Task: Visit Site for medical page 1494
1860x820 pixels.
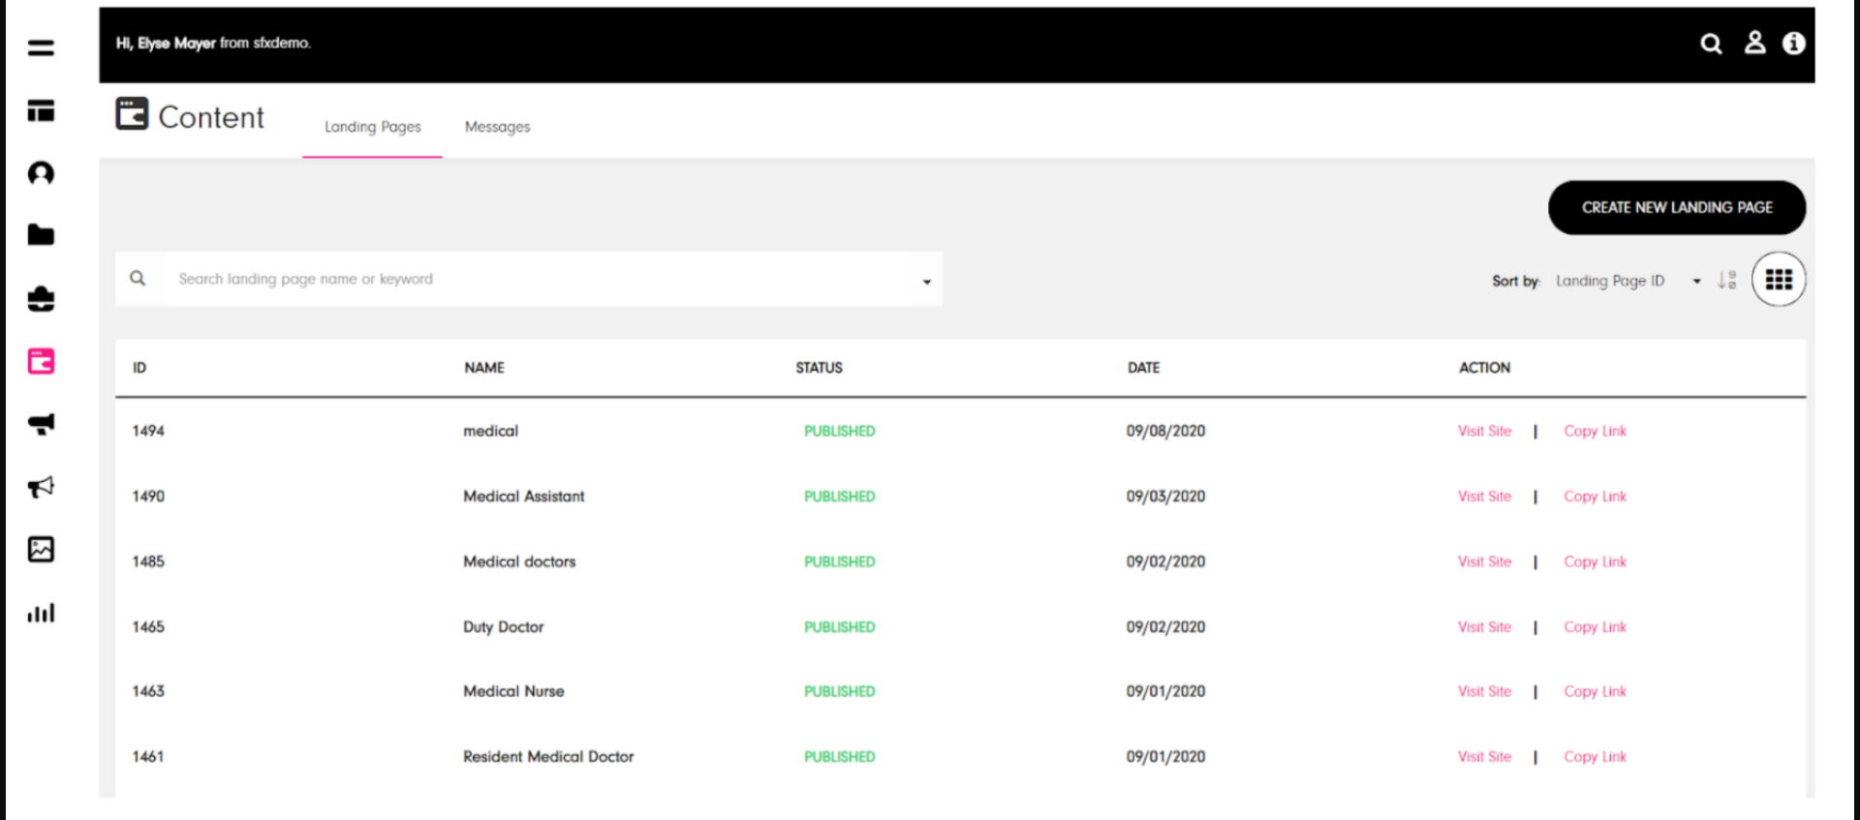Action: point(1484,431)
